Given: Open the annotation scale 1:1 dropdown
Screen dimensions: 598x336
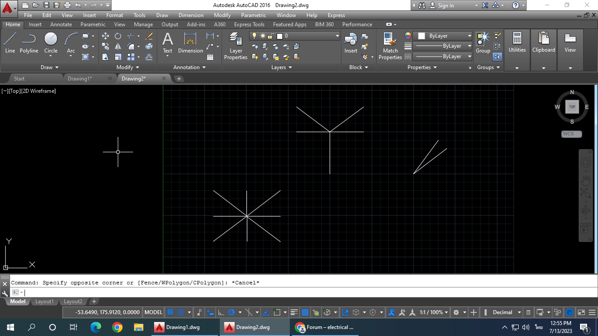Looking at the screenshot, I should point(434,312).
